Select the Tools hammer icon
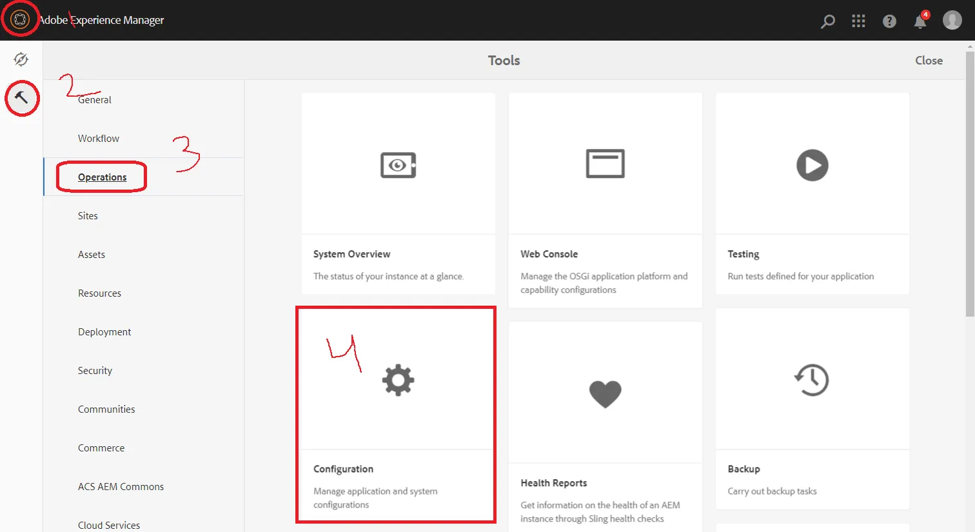975x532 pixels. 21,98
